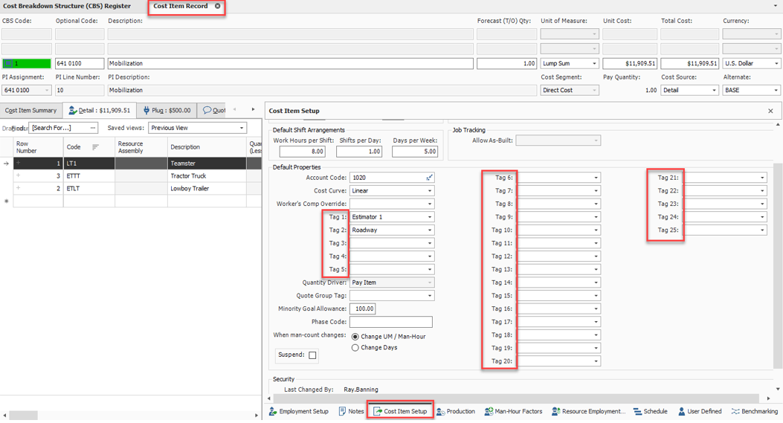The width and height of the screenshot is (783, 423).
Task: Open Account Code lookup icon
Action: (x=429, y=178)
